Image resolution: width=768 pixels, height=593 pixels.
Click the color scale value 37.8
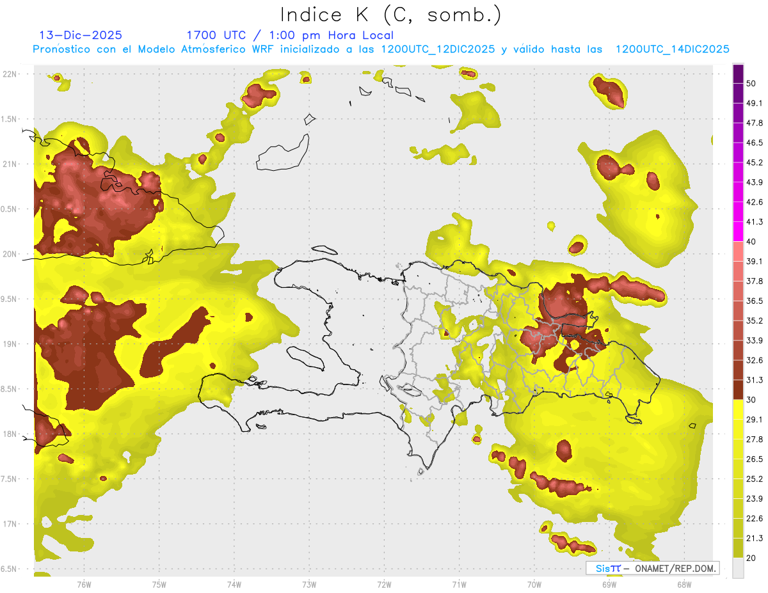[755, 281]
